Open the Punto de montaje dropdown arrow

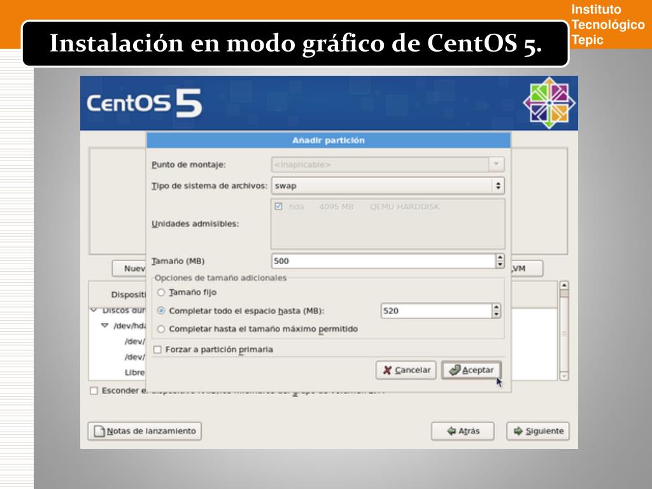(x=497, y=164)
